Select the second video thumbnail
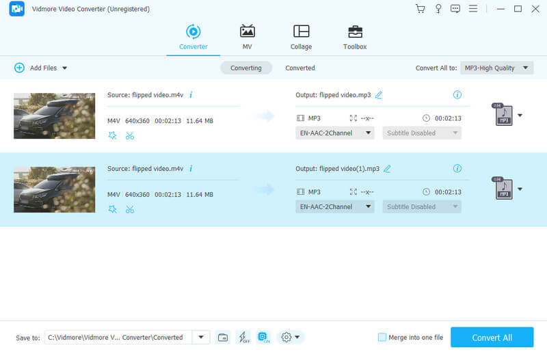The image size is (547, 352). click(54, 189)
